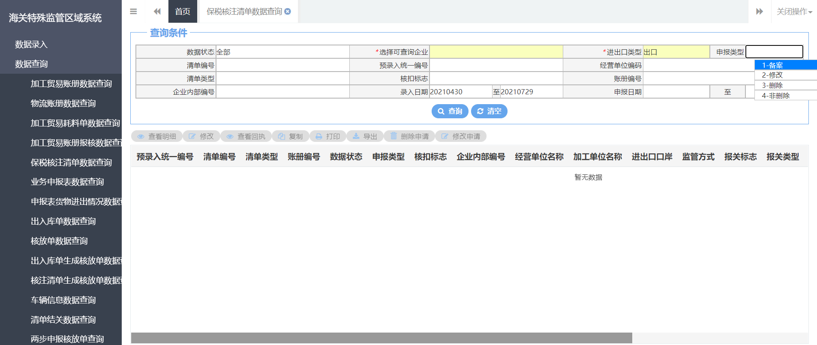The width and height of the screenshot is (817, 345).
Task: Click the 删除申请 toolbar button
Action: 409,136
